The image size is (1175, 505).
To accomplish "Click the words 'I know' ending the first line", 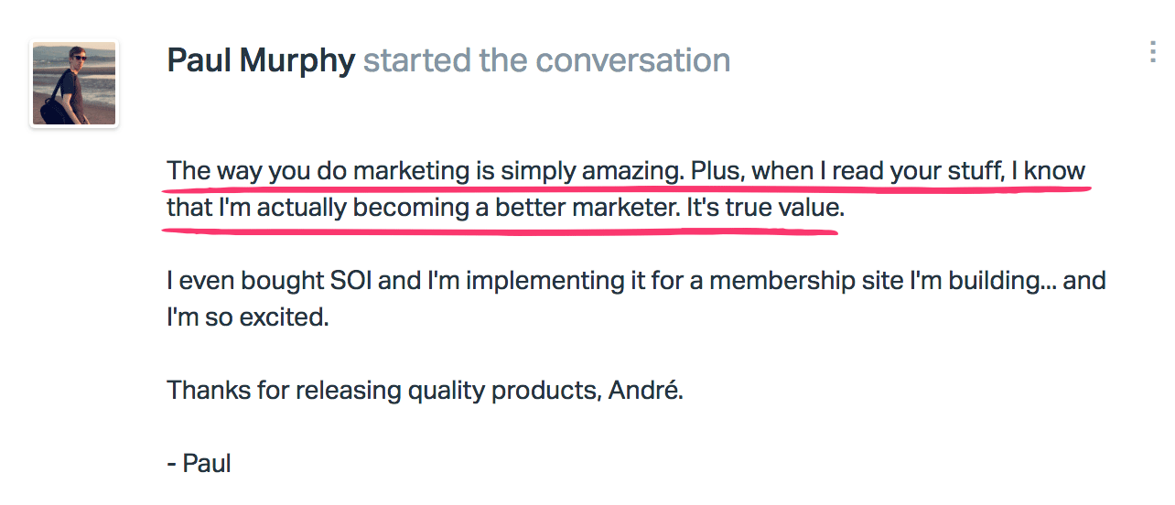I will click(x=1049, y=171).
